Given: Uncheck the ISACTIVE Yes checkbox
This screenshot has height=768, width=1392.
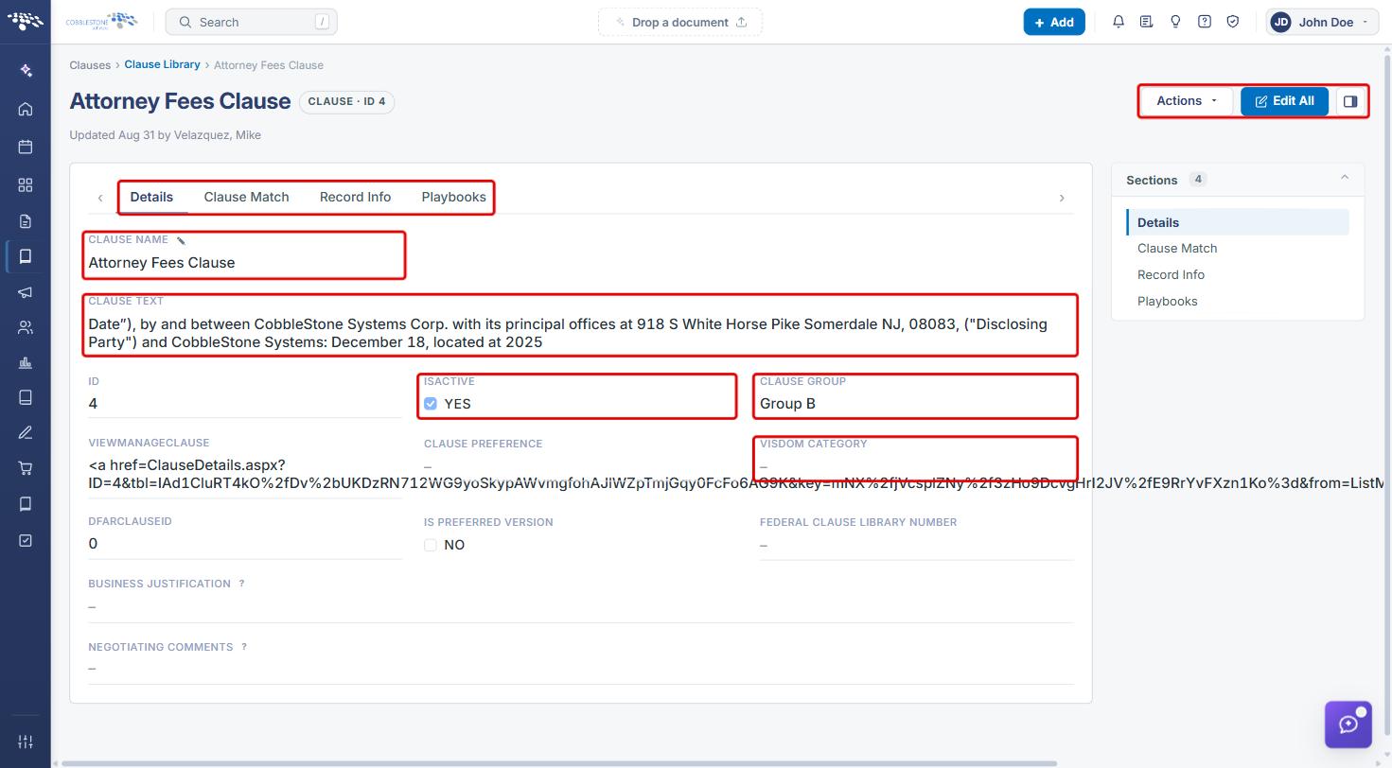Looking at the screenshot, I should point(431,404).
